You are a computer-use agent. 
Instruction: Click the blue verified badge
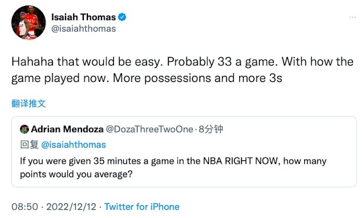pos(122,17)
